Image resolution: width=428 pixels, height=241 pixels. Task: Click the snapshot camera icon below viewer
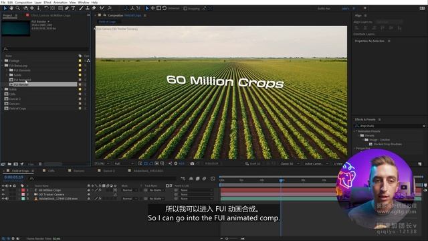click(192, 163)
